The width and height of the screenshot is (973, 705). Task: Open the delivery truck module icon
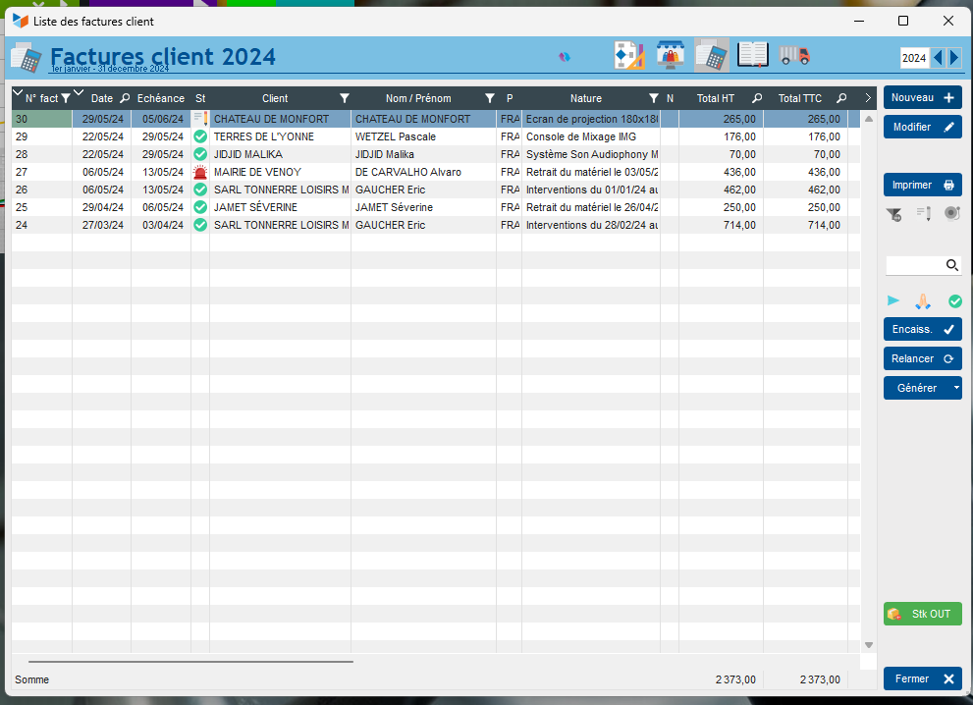794,56
